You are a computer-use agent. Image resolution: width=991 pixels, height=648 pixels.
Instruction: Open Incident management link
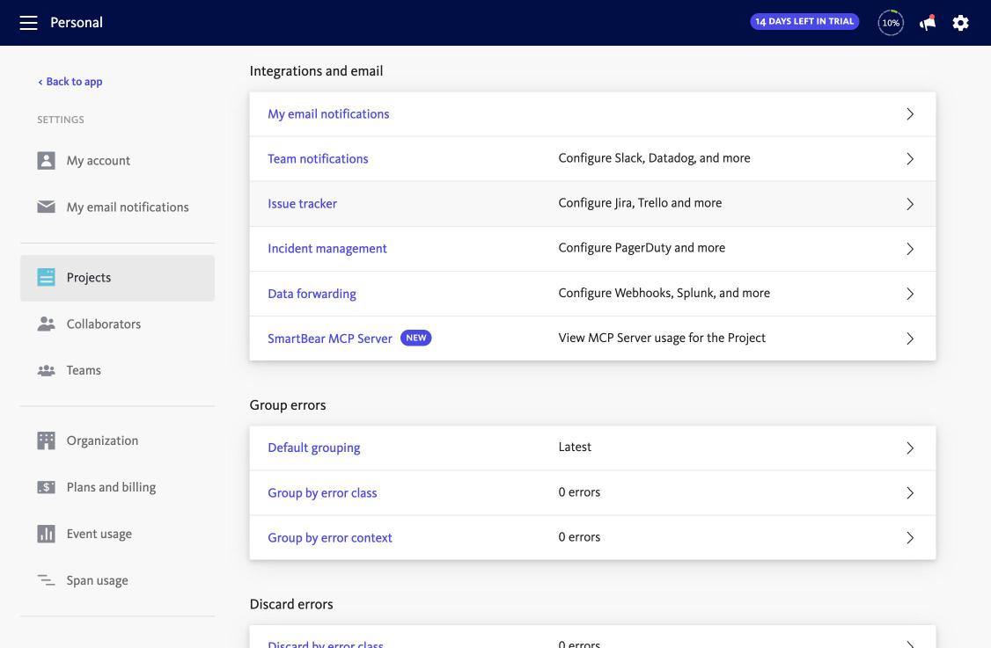coord(327,249)
